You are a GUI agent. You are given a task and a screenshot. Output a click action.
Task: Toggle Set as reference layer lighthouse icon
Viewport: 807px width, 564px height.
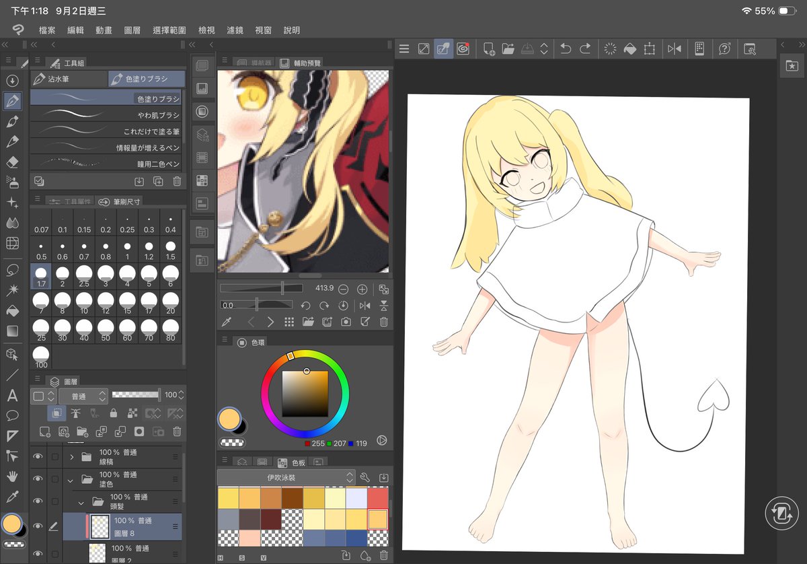77,413
